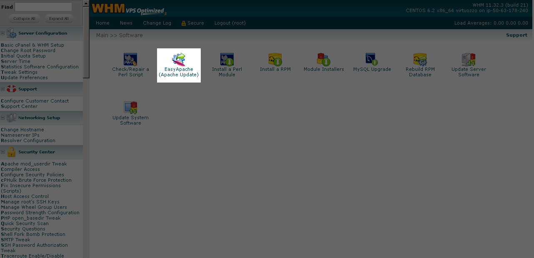The image size is (534, 258).
Task: Open the News menu item
Action: 126,23
